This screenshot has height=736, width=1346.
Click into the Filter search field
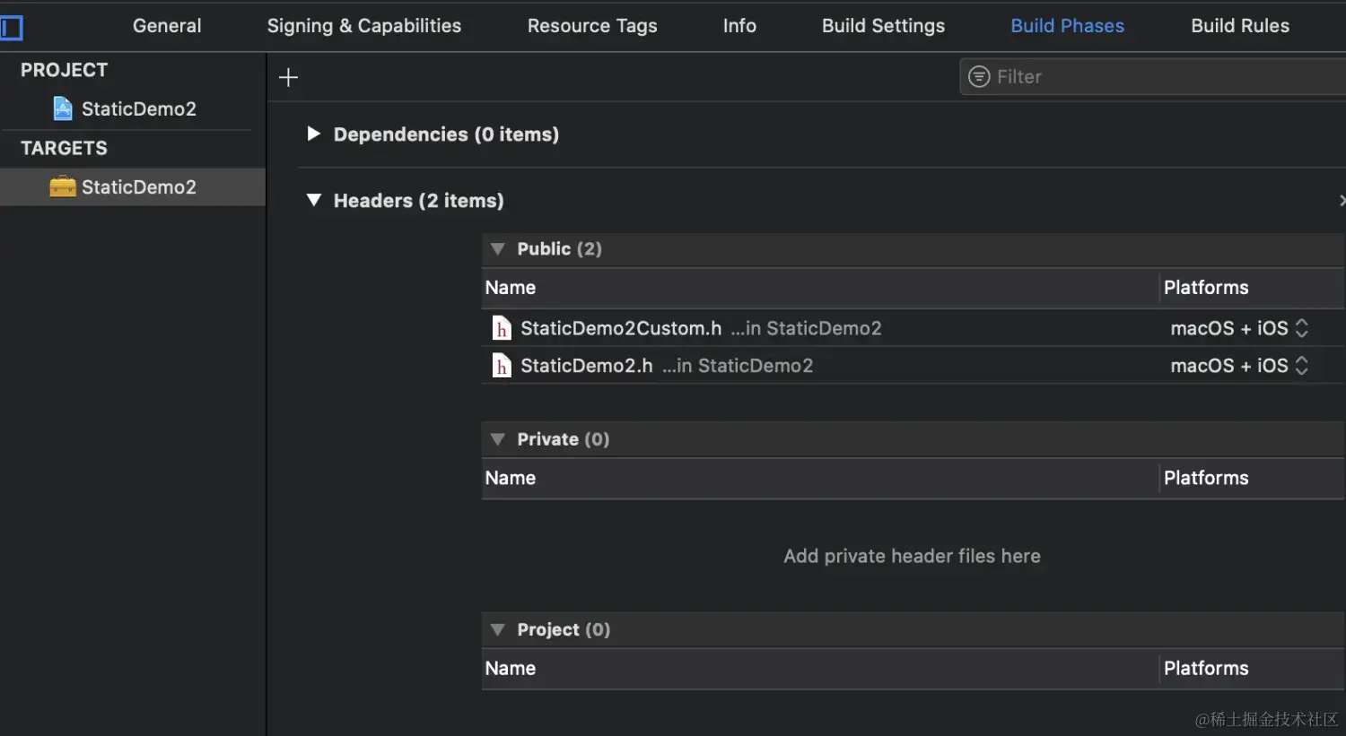point(1153,77)
